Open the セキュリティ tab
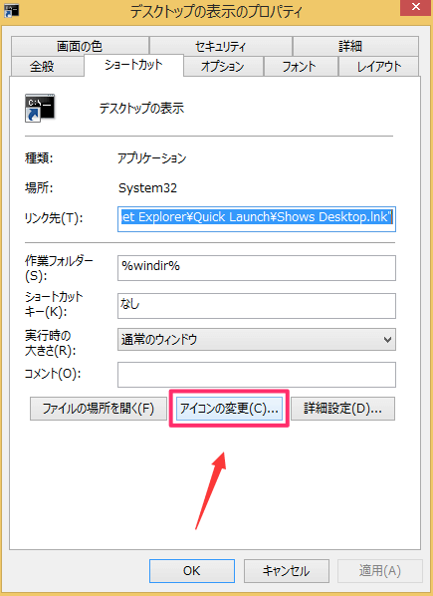This screenshot has width=433, height=596. [221, 47]
